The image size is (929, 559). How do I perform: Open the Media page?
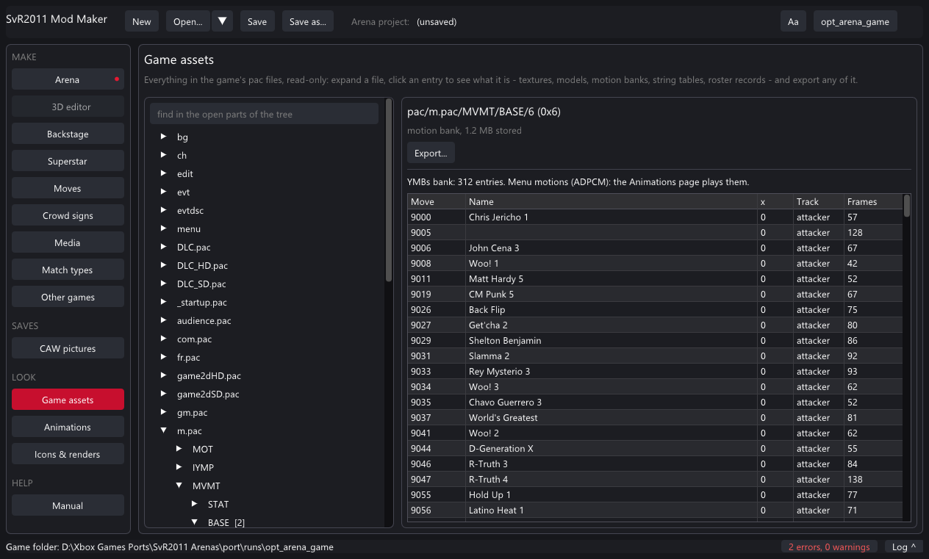click(x=68, y=242)
